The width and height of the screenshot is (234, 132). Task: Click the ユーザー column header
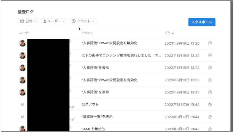(25, 33)
